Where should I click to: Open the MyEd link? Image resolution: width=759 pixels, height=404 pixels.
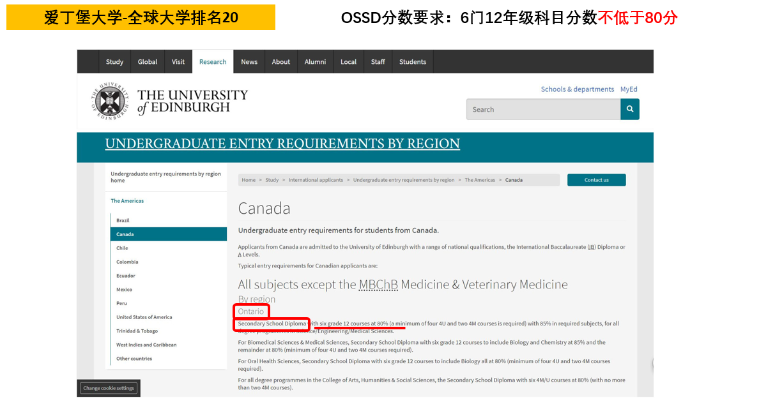click(x=629, y=89)
